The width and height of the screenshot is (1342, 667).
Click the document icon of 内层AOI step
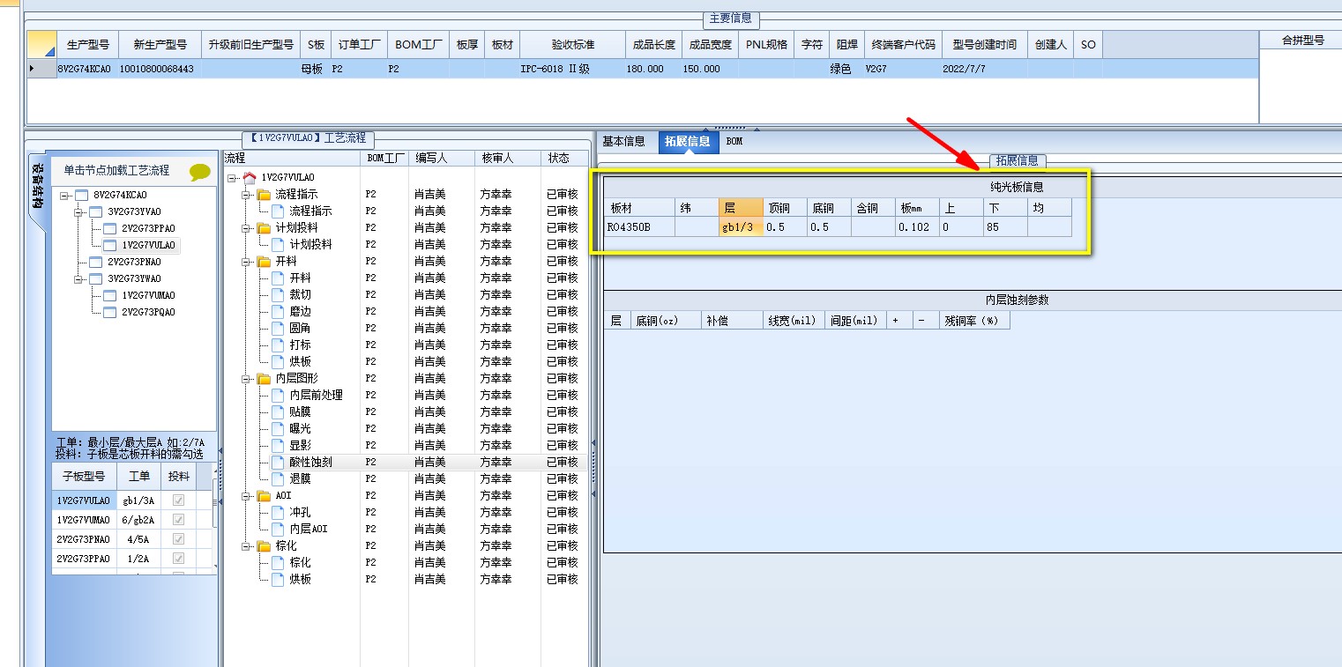point(278,529)
